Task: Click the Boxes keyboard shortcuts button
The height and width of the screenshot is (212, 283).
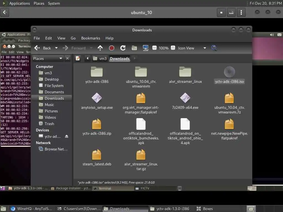Action: [x=231, y=12]
